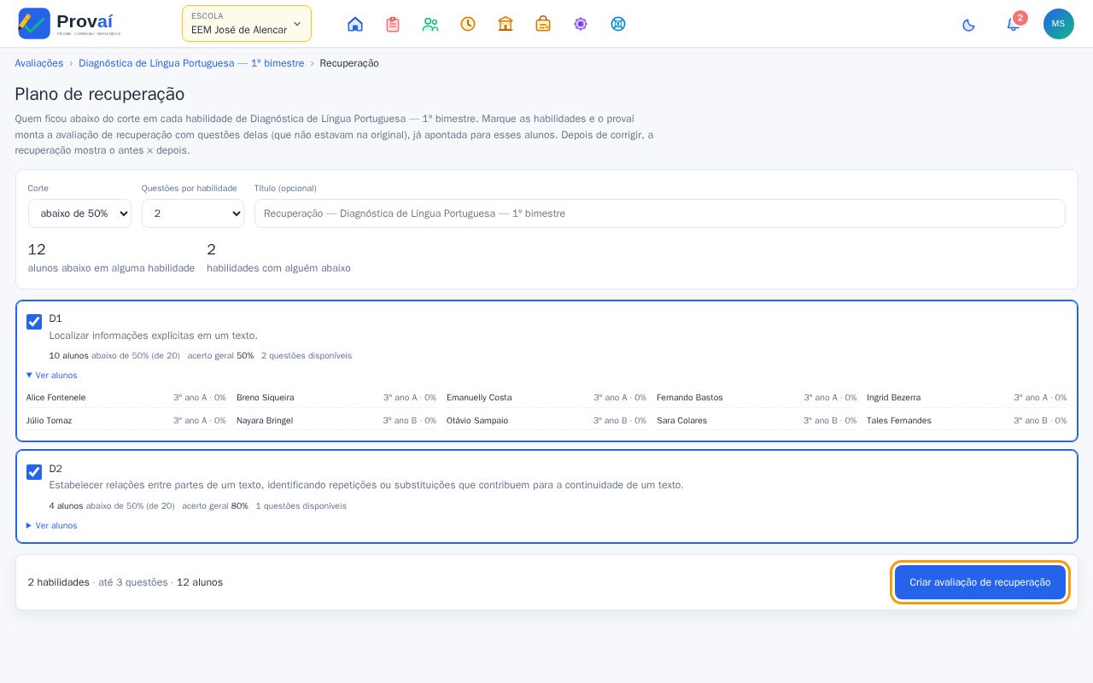Click student Fernando Bastos

(690, 398)
